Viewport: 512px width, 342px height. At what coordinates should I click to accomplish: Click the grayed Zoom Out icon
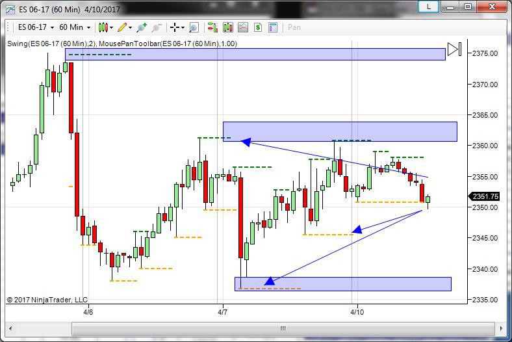pos(157,27)
